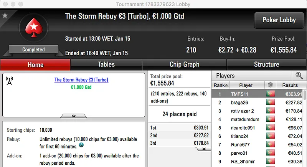Select player rotiv azar 2 row
This screenshot has height=167, width=307.
pos(246,111)
